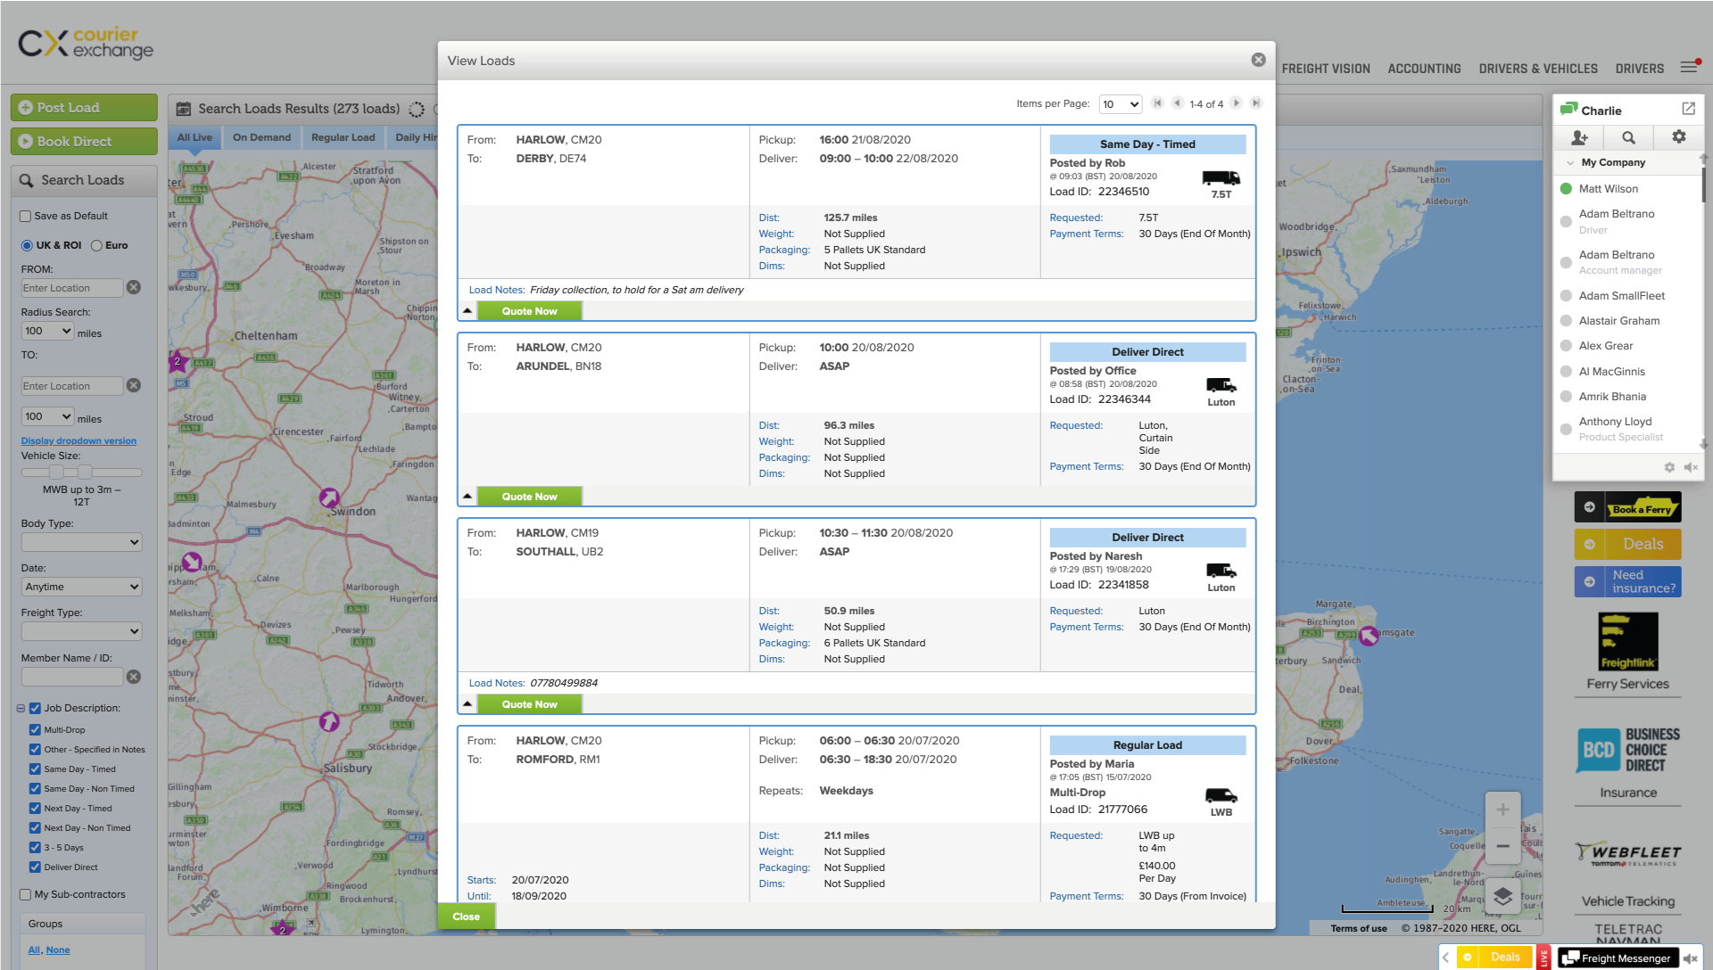The image size is (1713, 970).
Task: Switch to the On Demand tab
Action: 261,137
